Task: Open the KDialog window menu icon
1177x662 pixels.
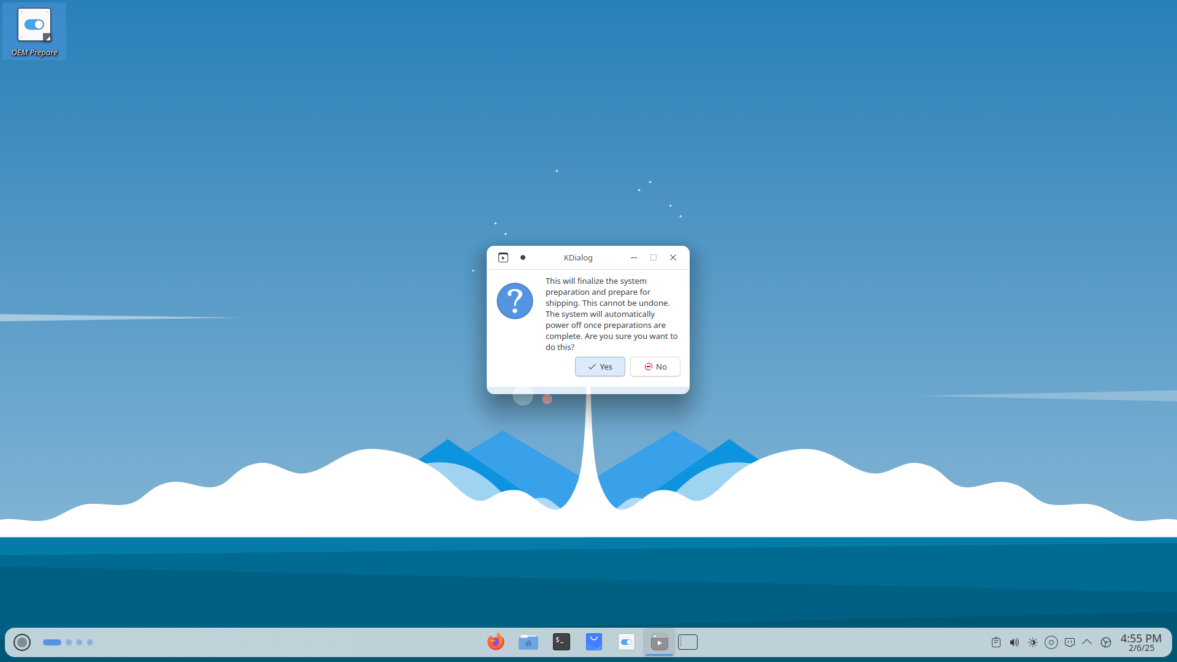Action: (503, 257)
